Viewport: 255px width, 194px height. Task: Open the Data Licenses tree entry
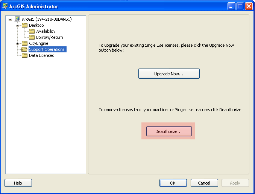[x=41, y=55]
